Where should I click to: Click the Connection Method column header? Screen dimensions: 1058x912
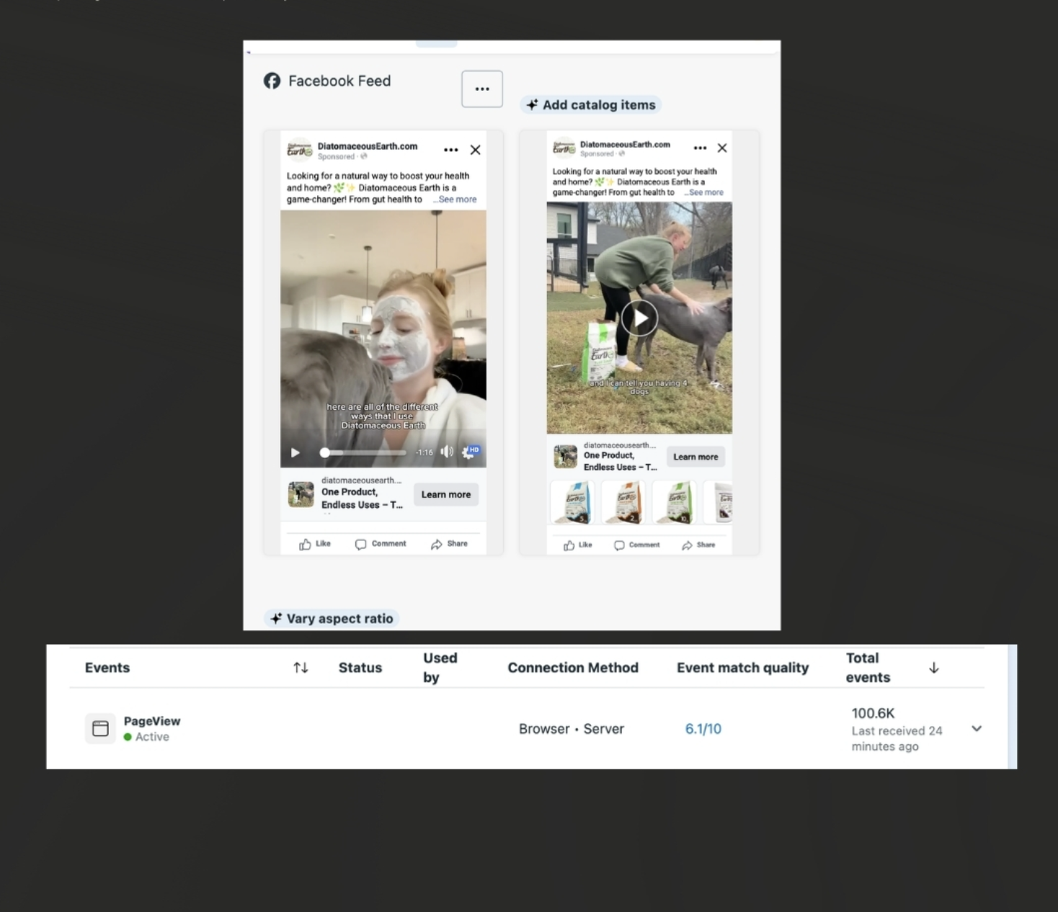[573, 668]
